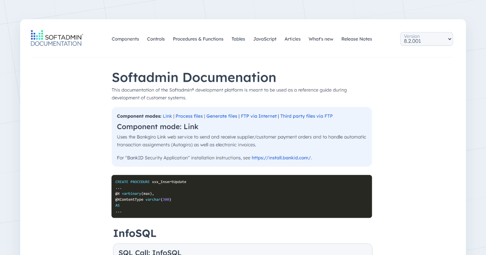Open the Process files mode link

(189, 116)
